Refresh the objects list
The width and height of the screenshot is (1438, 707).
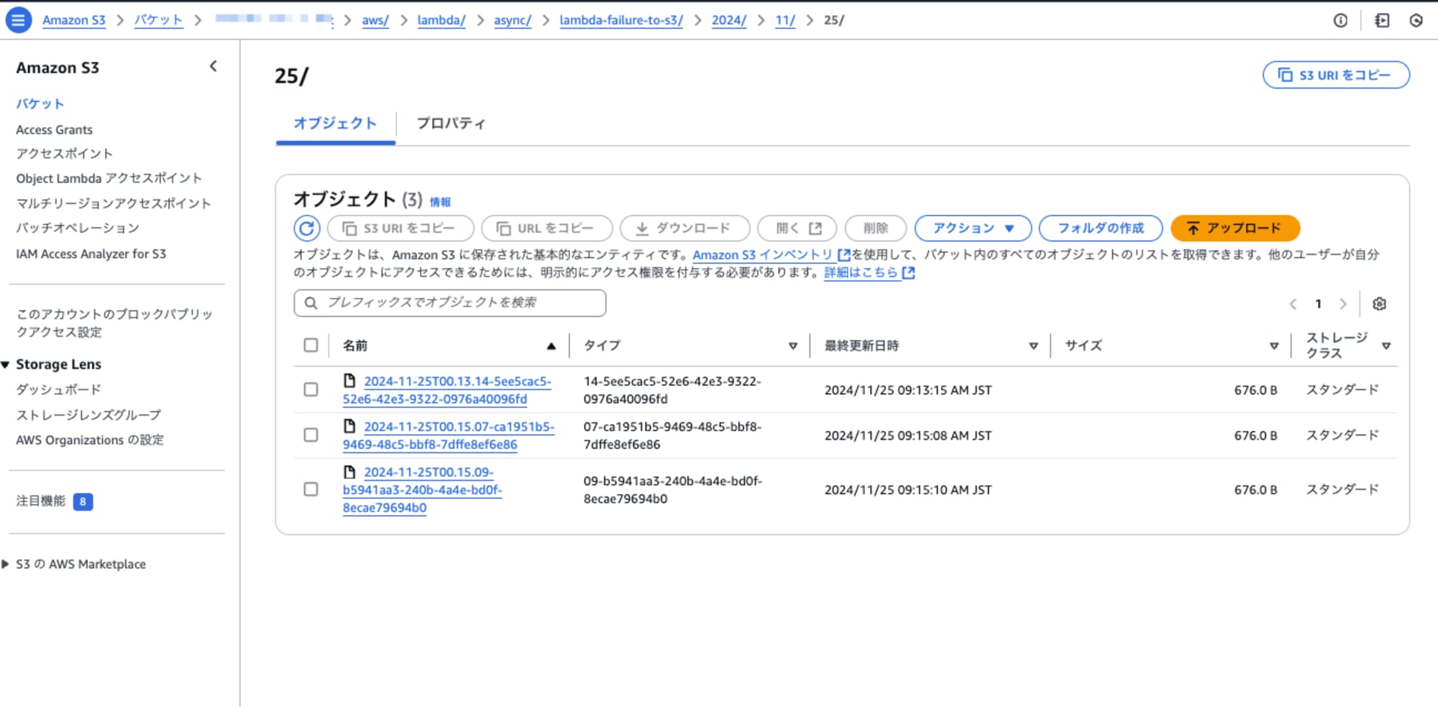(306, 228)
